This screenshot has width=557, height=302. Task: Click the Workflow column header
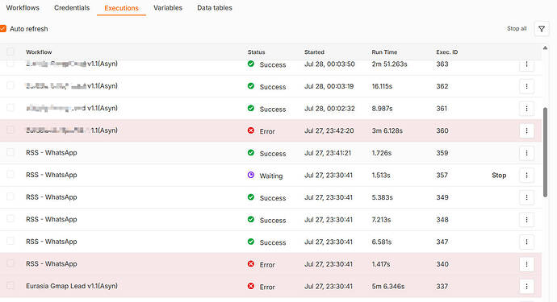[x=39, y=52]
